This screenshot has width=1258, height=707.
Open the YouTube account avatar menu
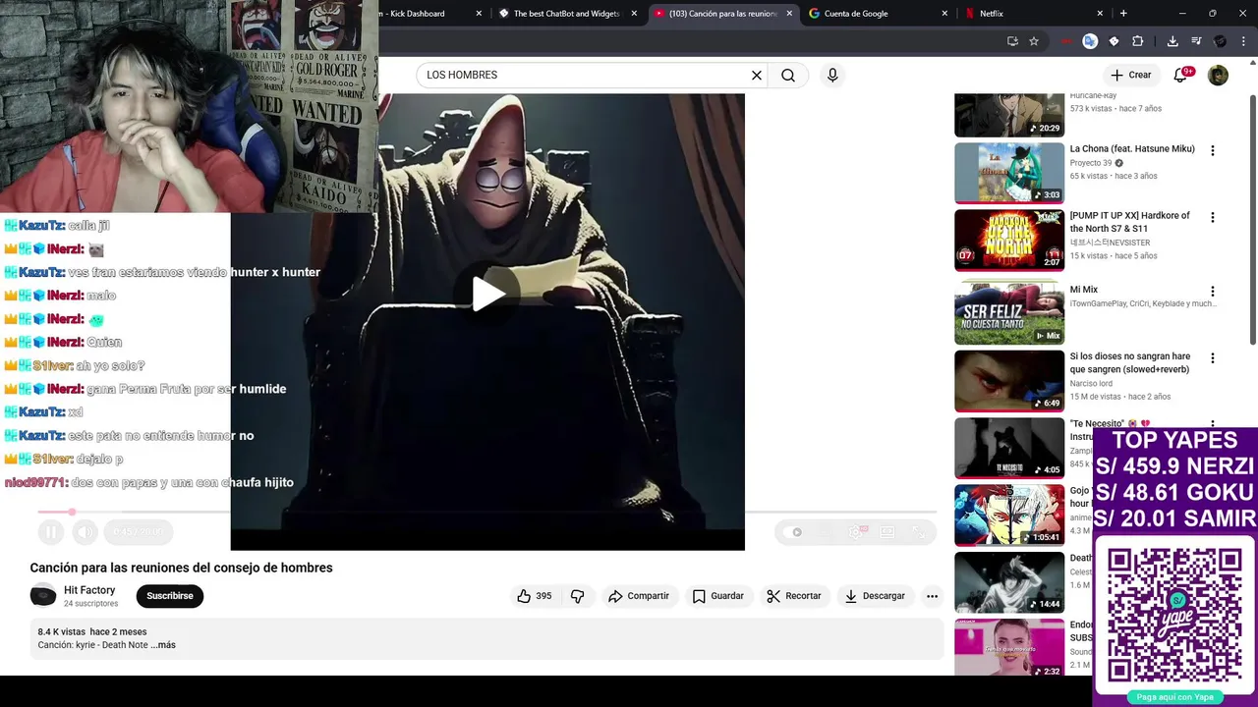click(1218, 76)
